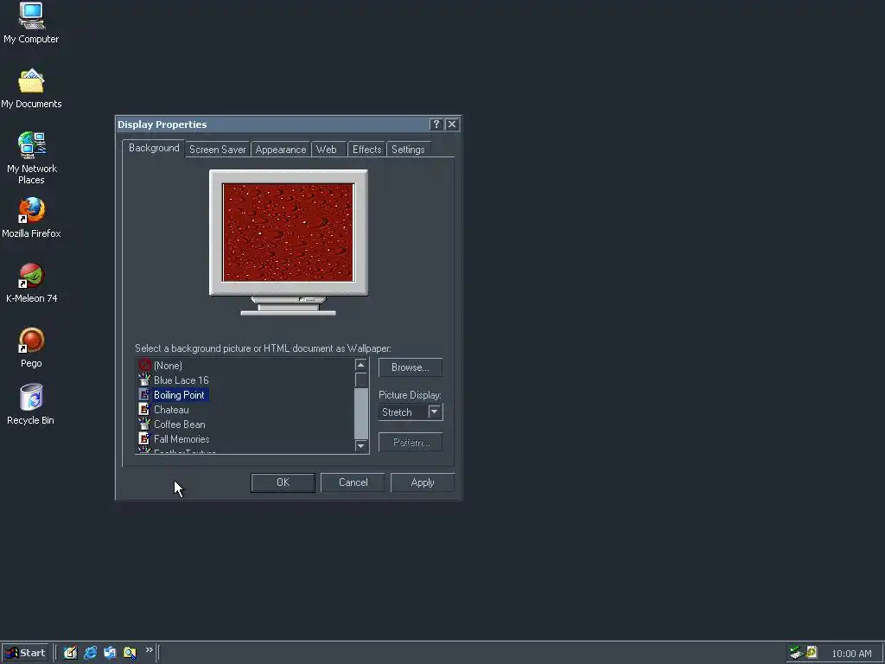
Task: Click the folder search icon in Quick Launch
Action: pos(130,653)
